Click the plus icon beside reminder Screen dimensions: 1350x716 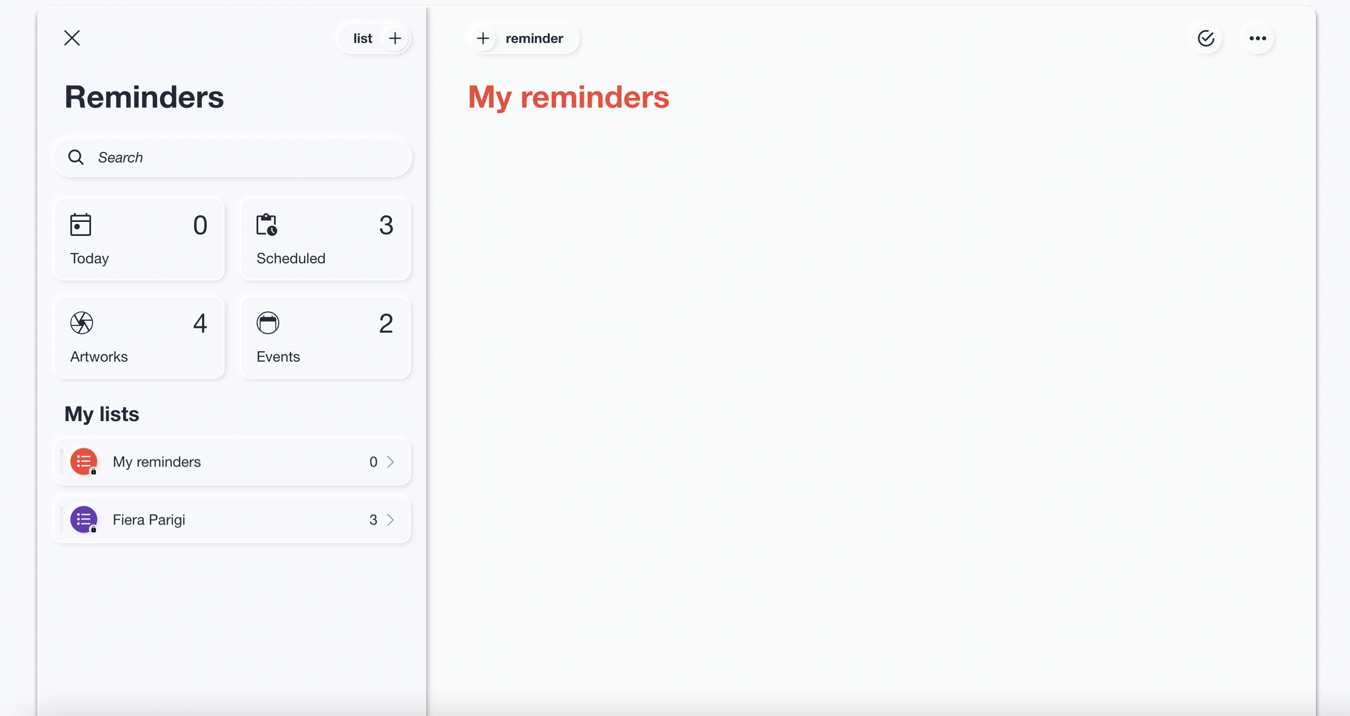(483, 38)
